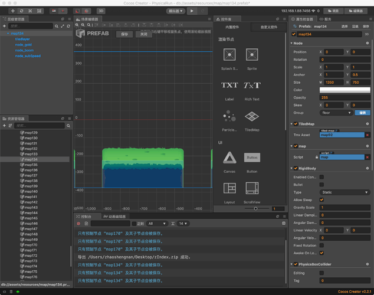Open the RigidBody Type dropdown showing Static

coord(345,192)
